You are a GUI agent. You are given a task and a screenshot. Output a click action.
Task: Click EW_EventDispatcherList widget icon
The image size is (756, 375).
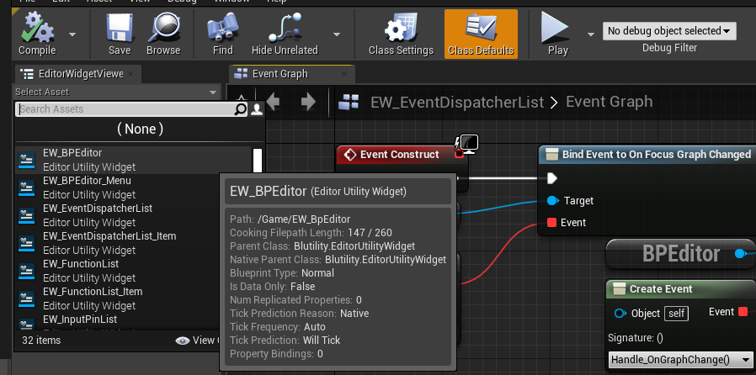click(x=26, y=215)
